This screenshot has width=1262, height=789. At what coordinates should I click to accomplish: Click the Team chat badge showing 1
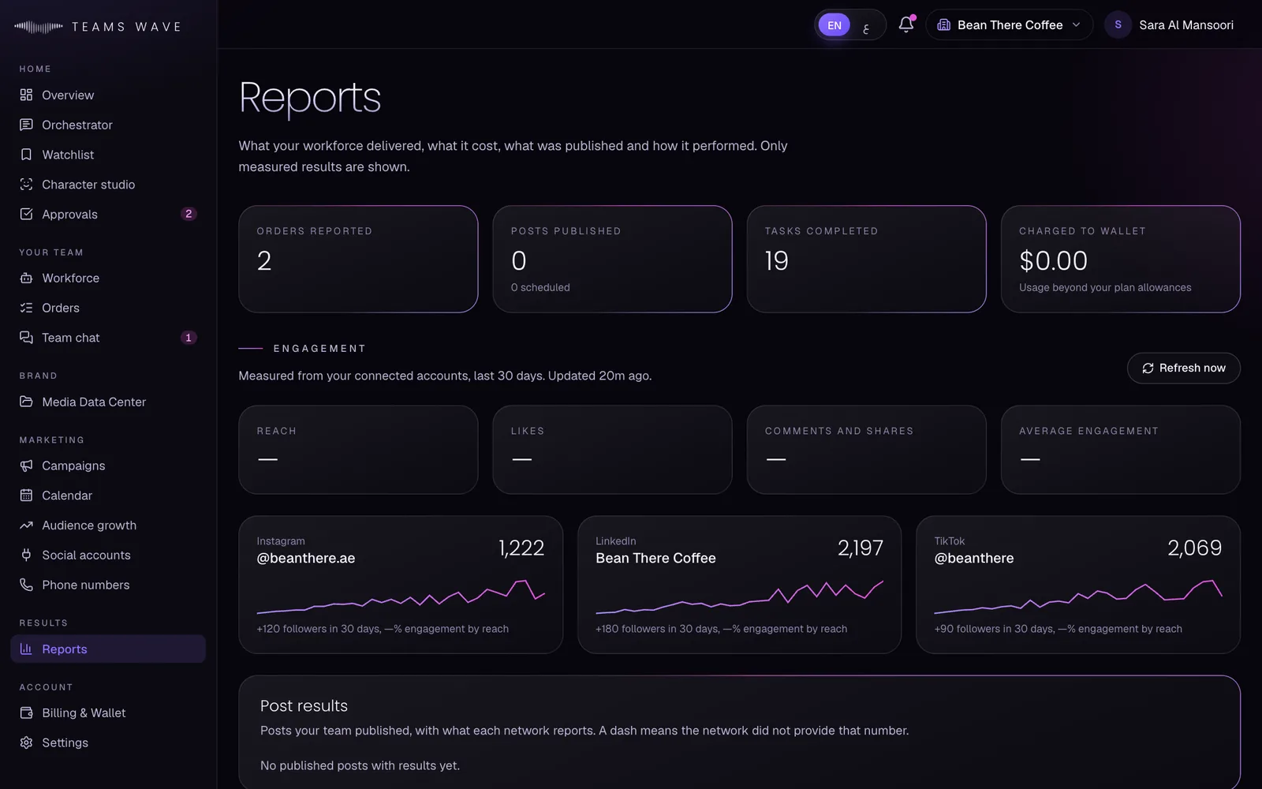tap(189, 338)
